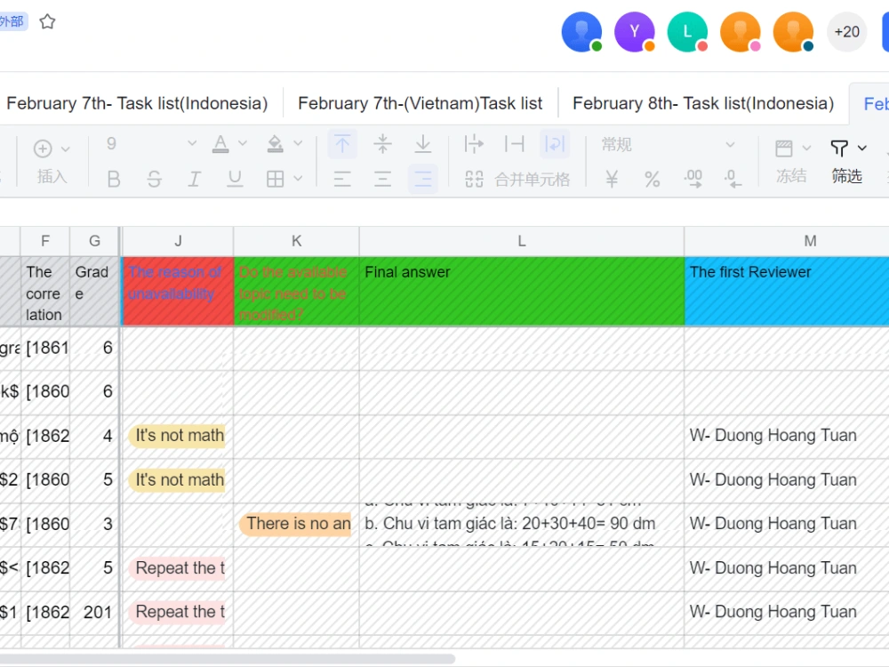Click the 'Grade' column header cell

tap(95, 292)
